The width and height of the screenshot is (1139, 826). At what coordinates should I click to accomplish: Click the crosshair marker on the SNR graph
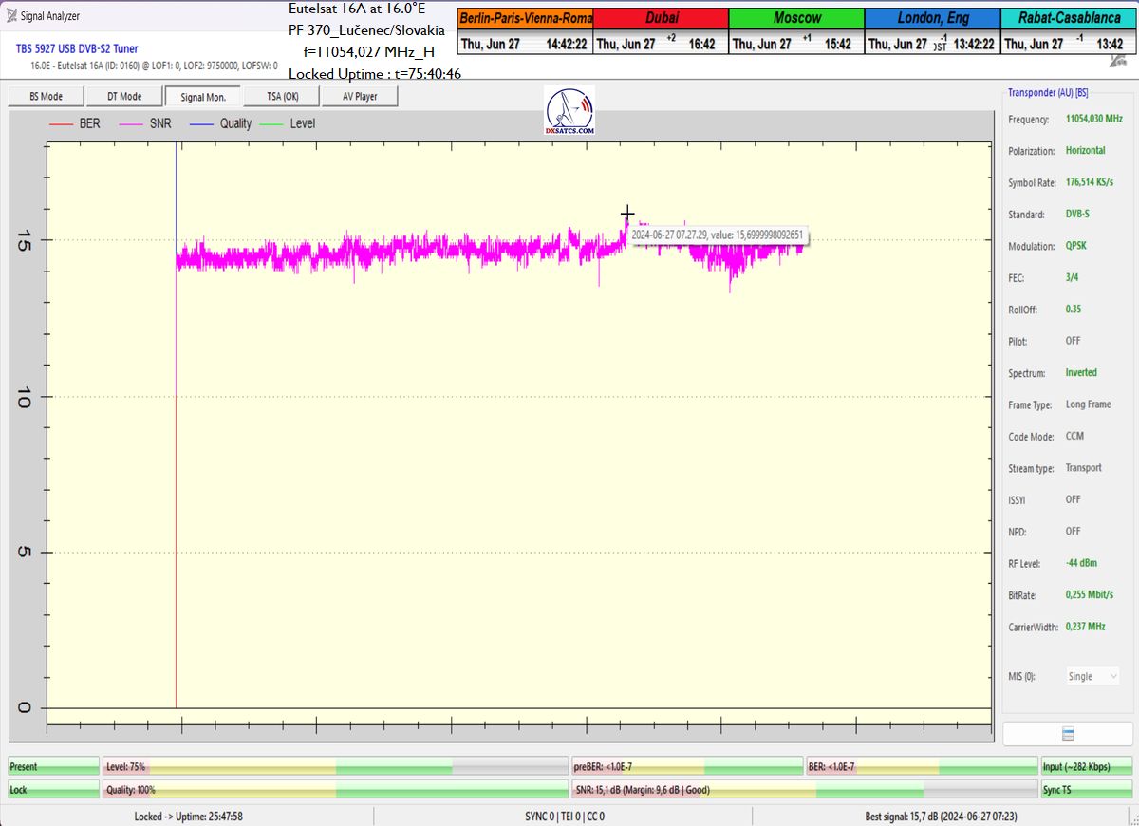click(x=627, y=213)
